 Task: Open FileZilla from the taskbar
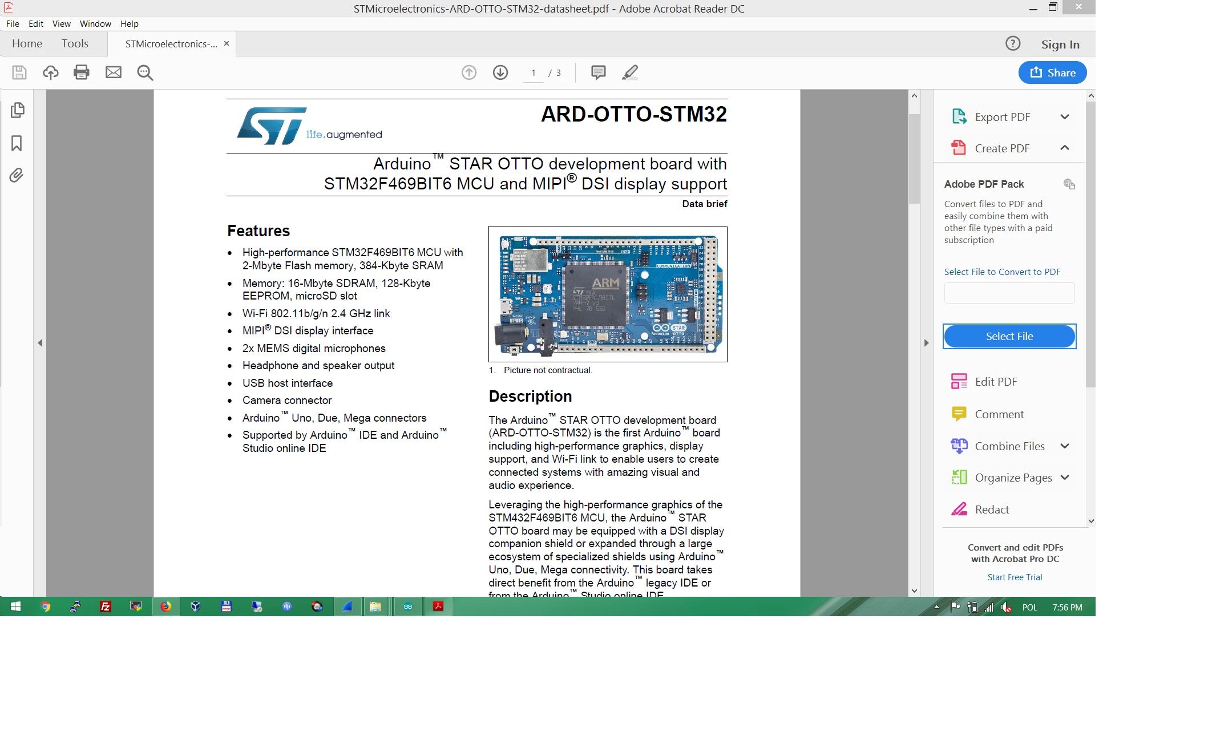pyautogui.click(x=106, y=606)
